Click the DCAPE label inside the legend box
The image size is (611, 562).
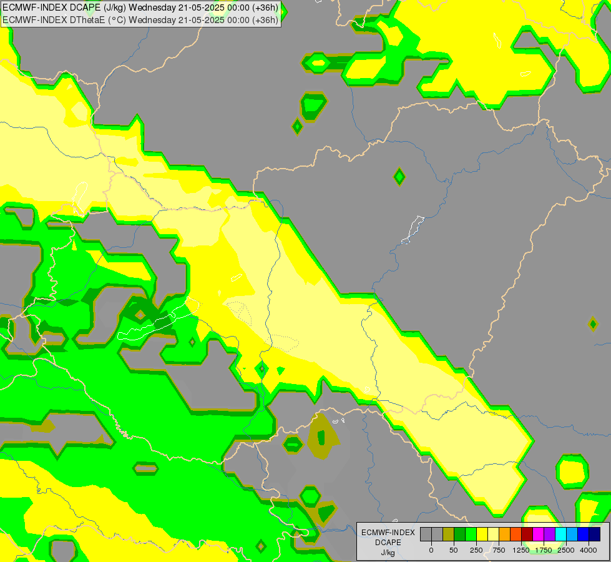(x=388, y=543)
